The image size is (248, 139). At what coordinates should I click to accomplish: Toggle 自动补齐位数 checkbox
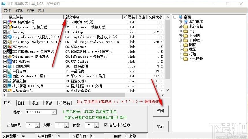point(106,125)
